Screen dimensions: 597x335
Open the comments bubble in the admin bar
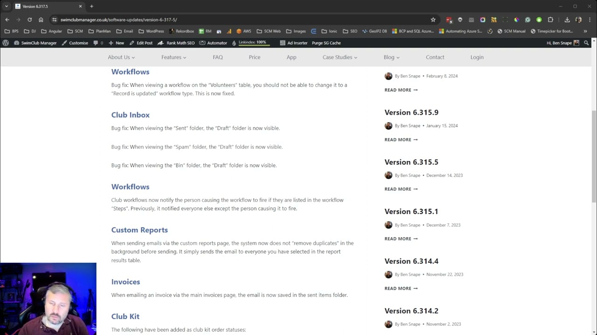[x=98, y=43]
